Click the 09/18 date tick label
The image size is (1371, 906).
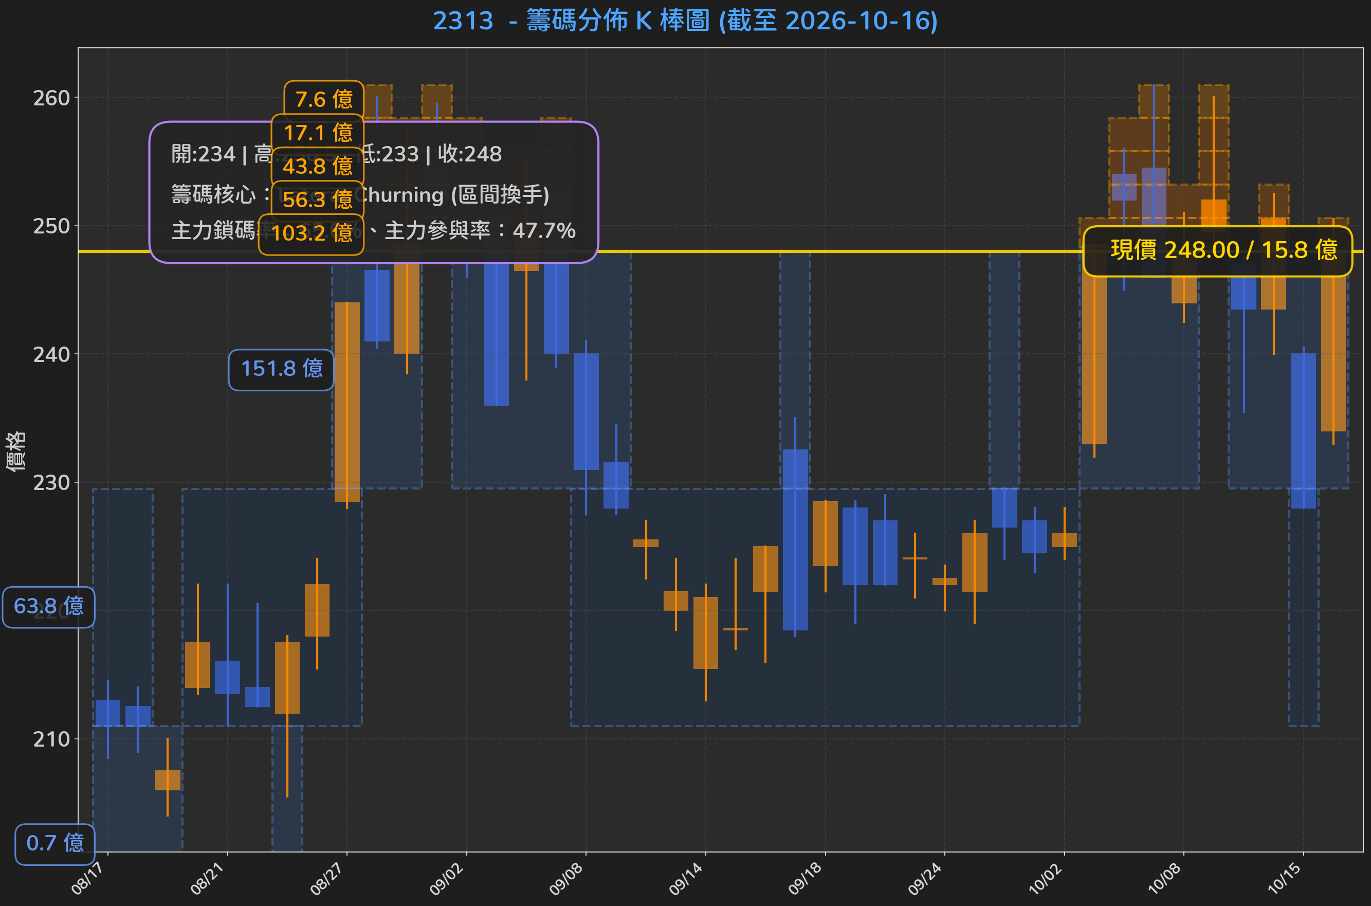pyautogui.click(x=805, y=878)
